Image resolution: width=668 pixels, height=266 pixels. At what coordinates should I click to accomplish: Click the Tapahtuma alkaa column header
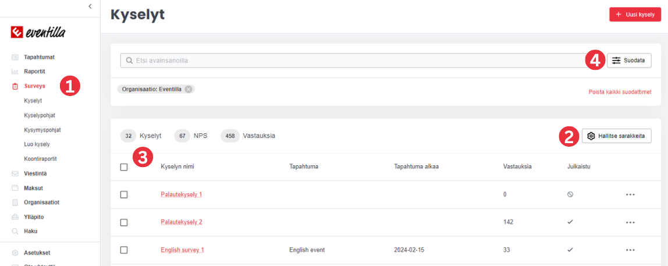click(x=417, y=166)
